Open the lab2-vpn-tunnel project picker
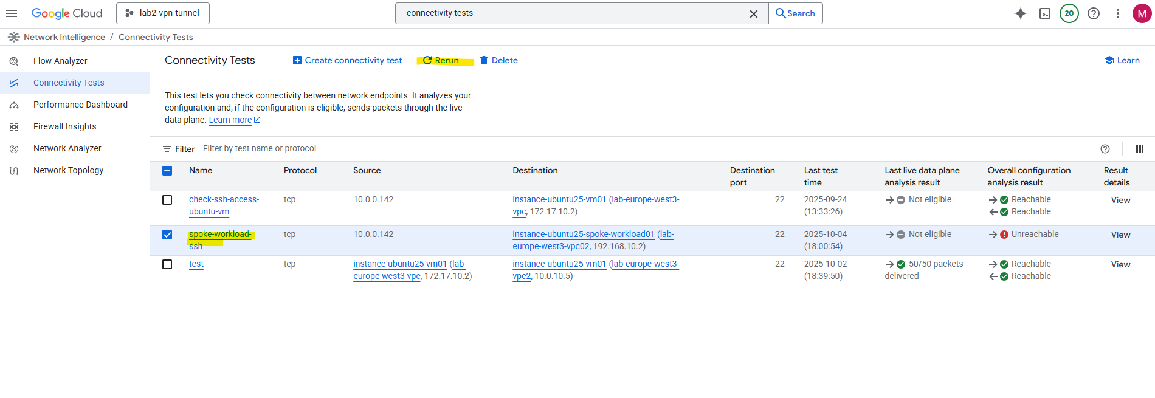Screen dimensions: 1155x398 163,13
